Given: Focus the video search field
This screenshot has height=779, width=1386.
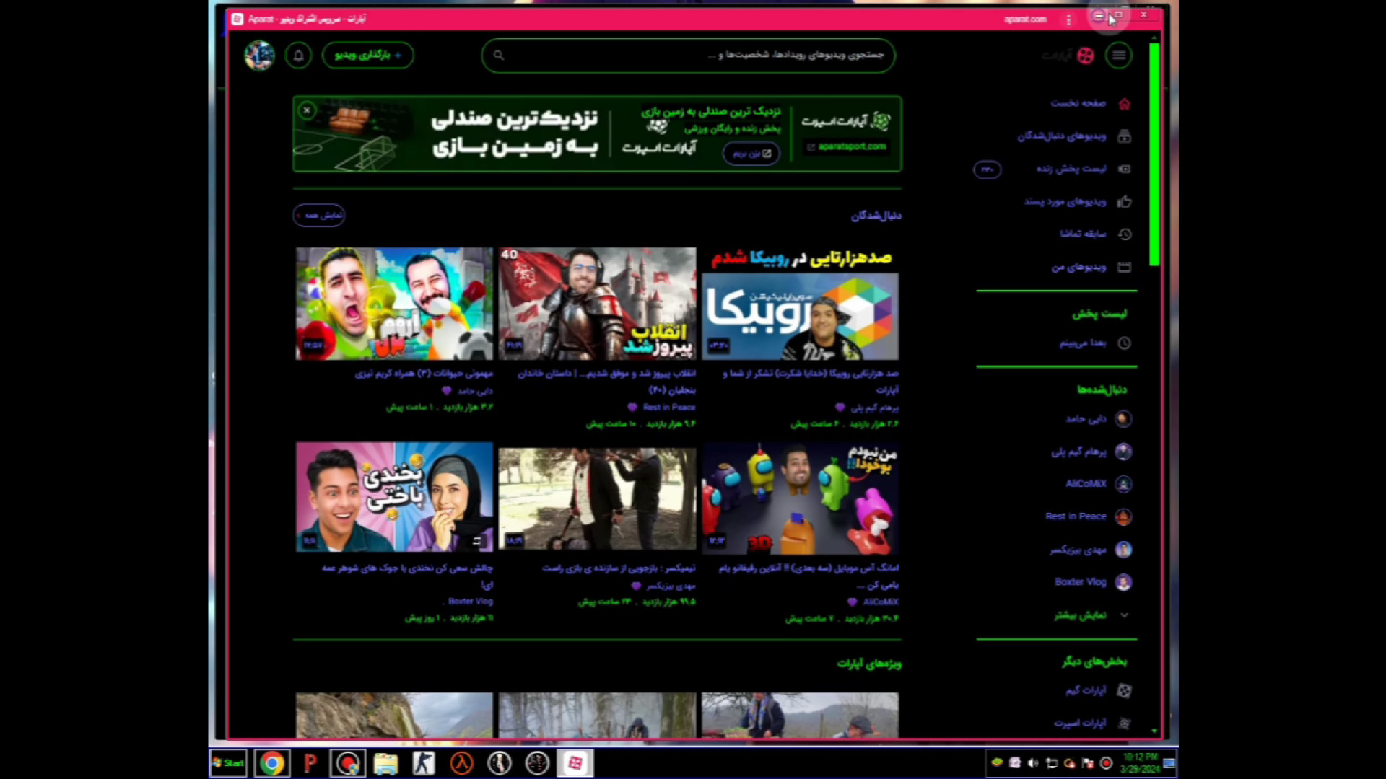Looking at the screenshot, I should (x=688, y=56).
